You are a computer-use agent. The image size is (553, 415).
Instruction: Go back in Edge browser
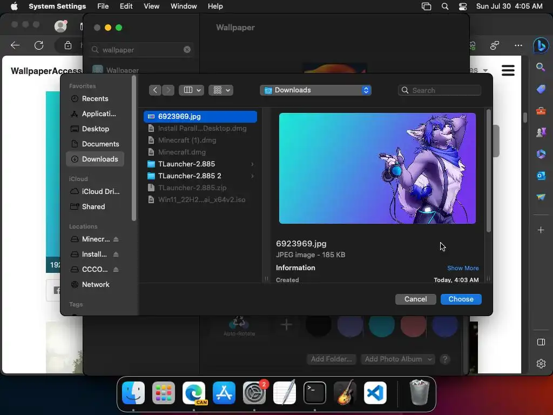coord(15,45)
